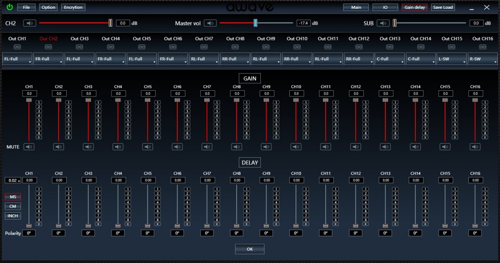Open Out CH1 FL-Full dropdown
This screenshot has height=263, width=500.
coord(17,59)
